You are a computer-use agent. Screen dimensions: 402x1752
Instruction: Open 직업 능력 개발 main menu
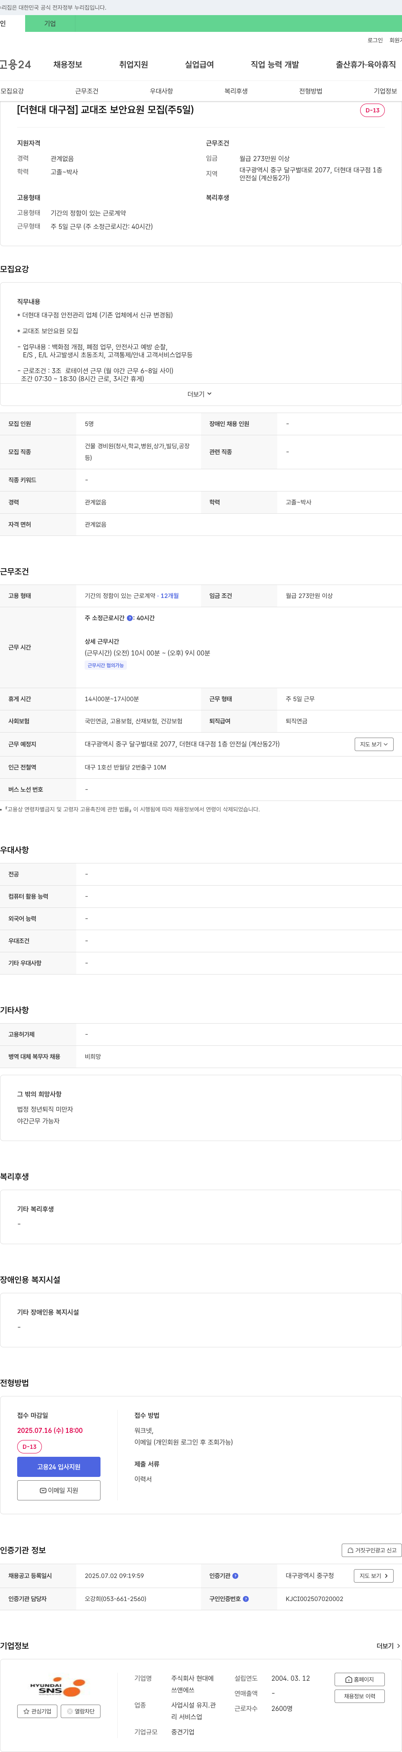pyautogui.click(x=275, y=65)
